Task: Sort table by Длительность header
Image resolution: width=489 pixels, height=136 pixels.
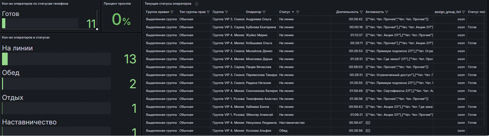Action: [x=347, y=12]
